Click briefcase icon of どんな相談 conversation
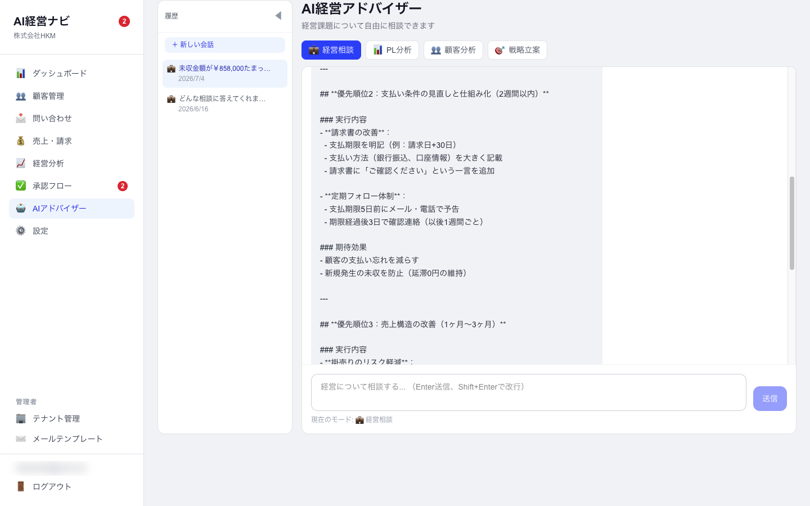The height and width of the screenshot is (506, 810). 171,99
